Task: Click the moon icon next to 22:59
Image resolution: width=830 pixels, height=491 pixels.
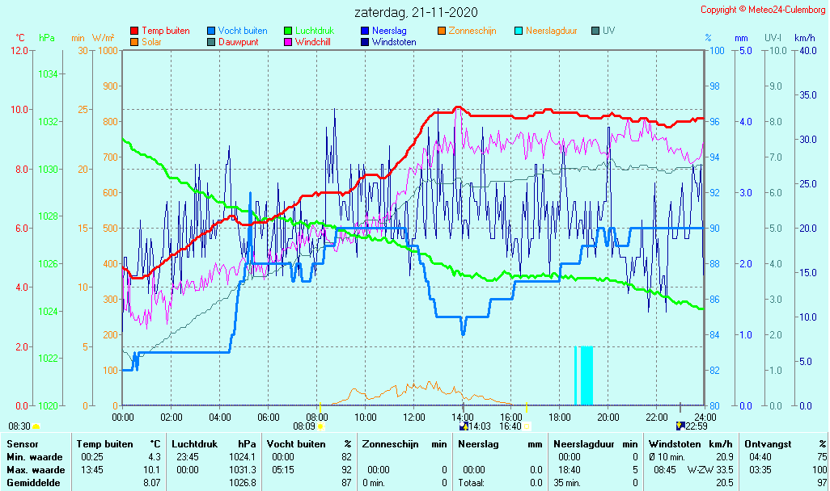Action: coord(680,426)
